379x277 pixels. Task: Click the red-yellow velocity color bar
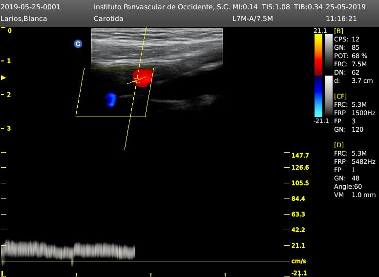point(318,55)
